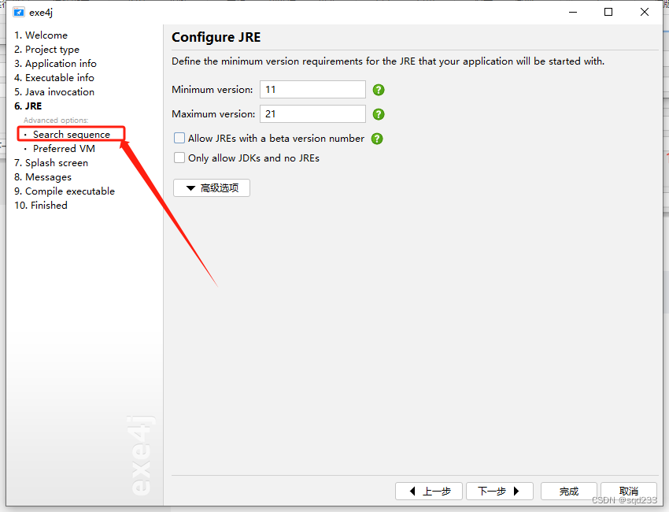Open help for Maximum version field

coord(379,114)
